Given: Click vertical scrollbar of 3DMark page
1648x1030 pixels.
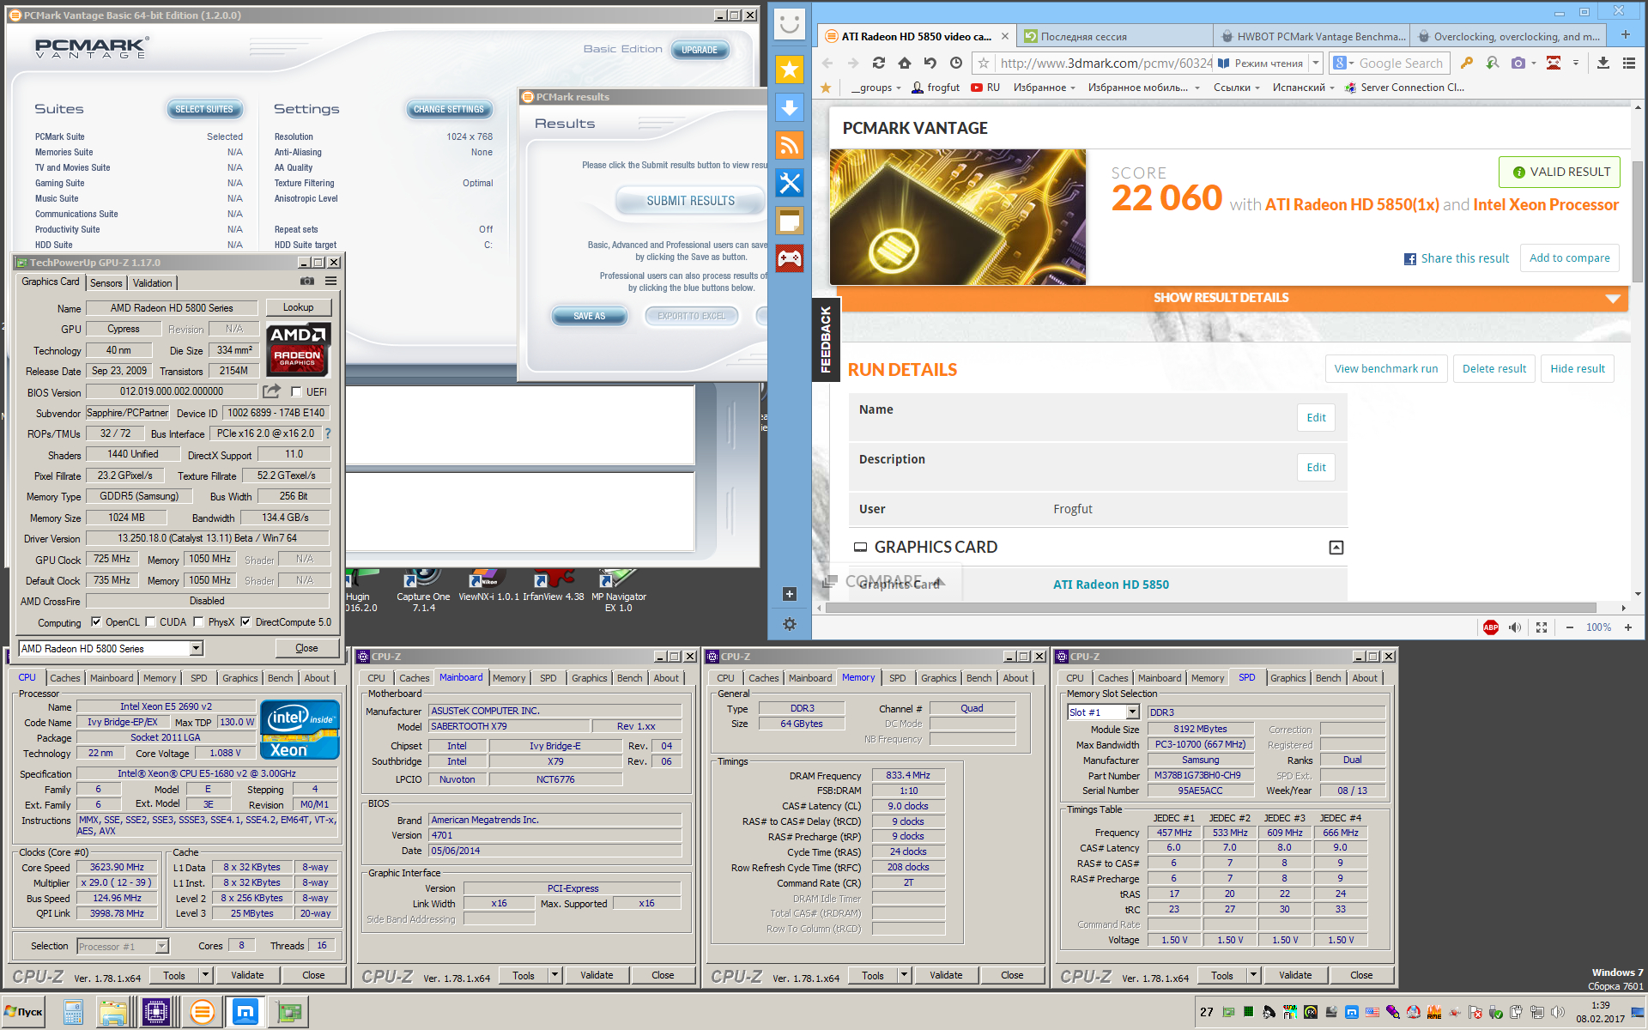Looking at the screenshot, I should tap(1638, 221).
